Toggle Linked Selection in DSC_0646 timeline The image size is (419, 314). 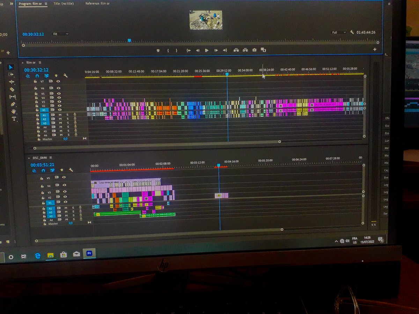[52, 171]
